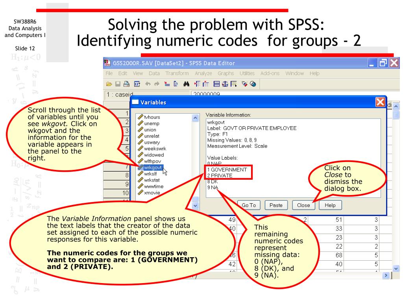Click the Data Editor vertical scroll up arrow
403x302 pixels.
[396, 106]
